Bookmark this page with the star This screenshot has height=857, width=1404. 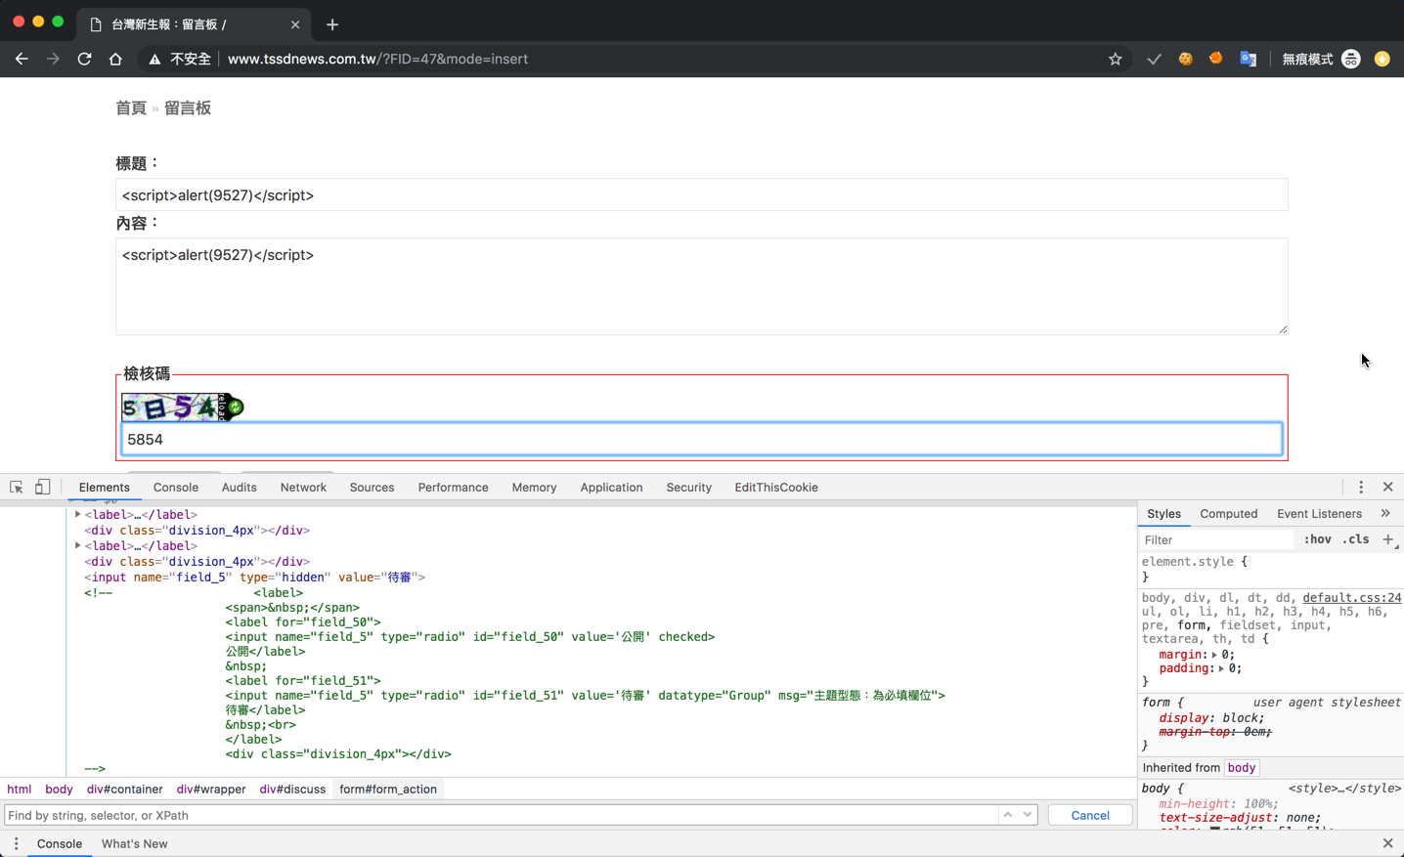tap(1116, 59)
